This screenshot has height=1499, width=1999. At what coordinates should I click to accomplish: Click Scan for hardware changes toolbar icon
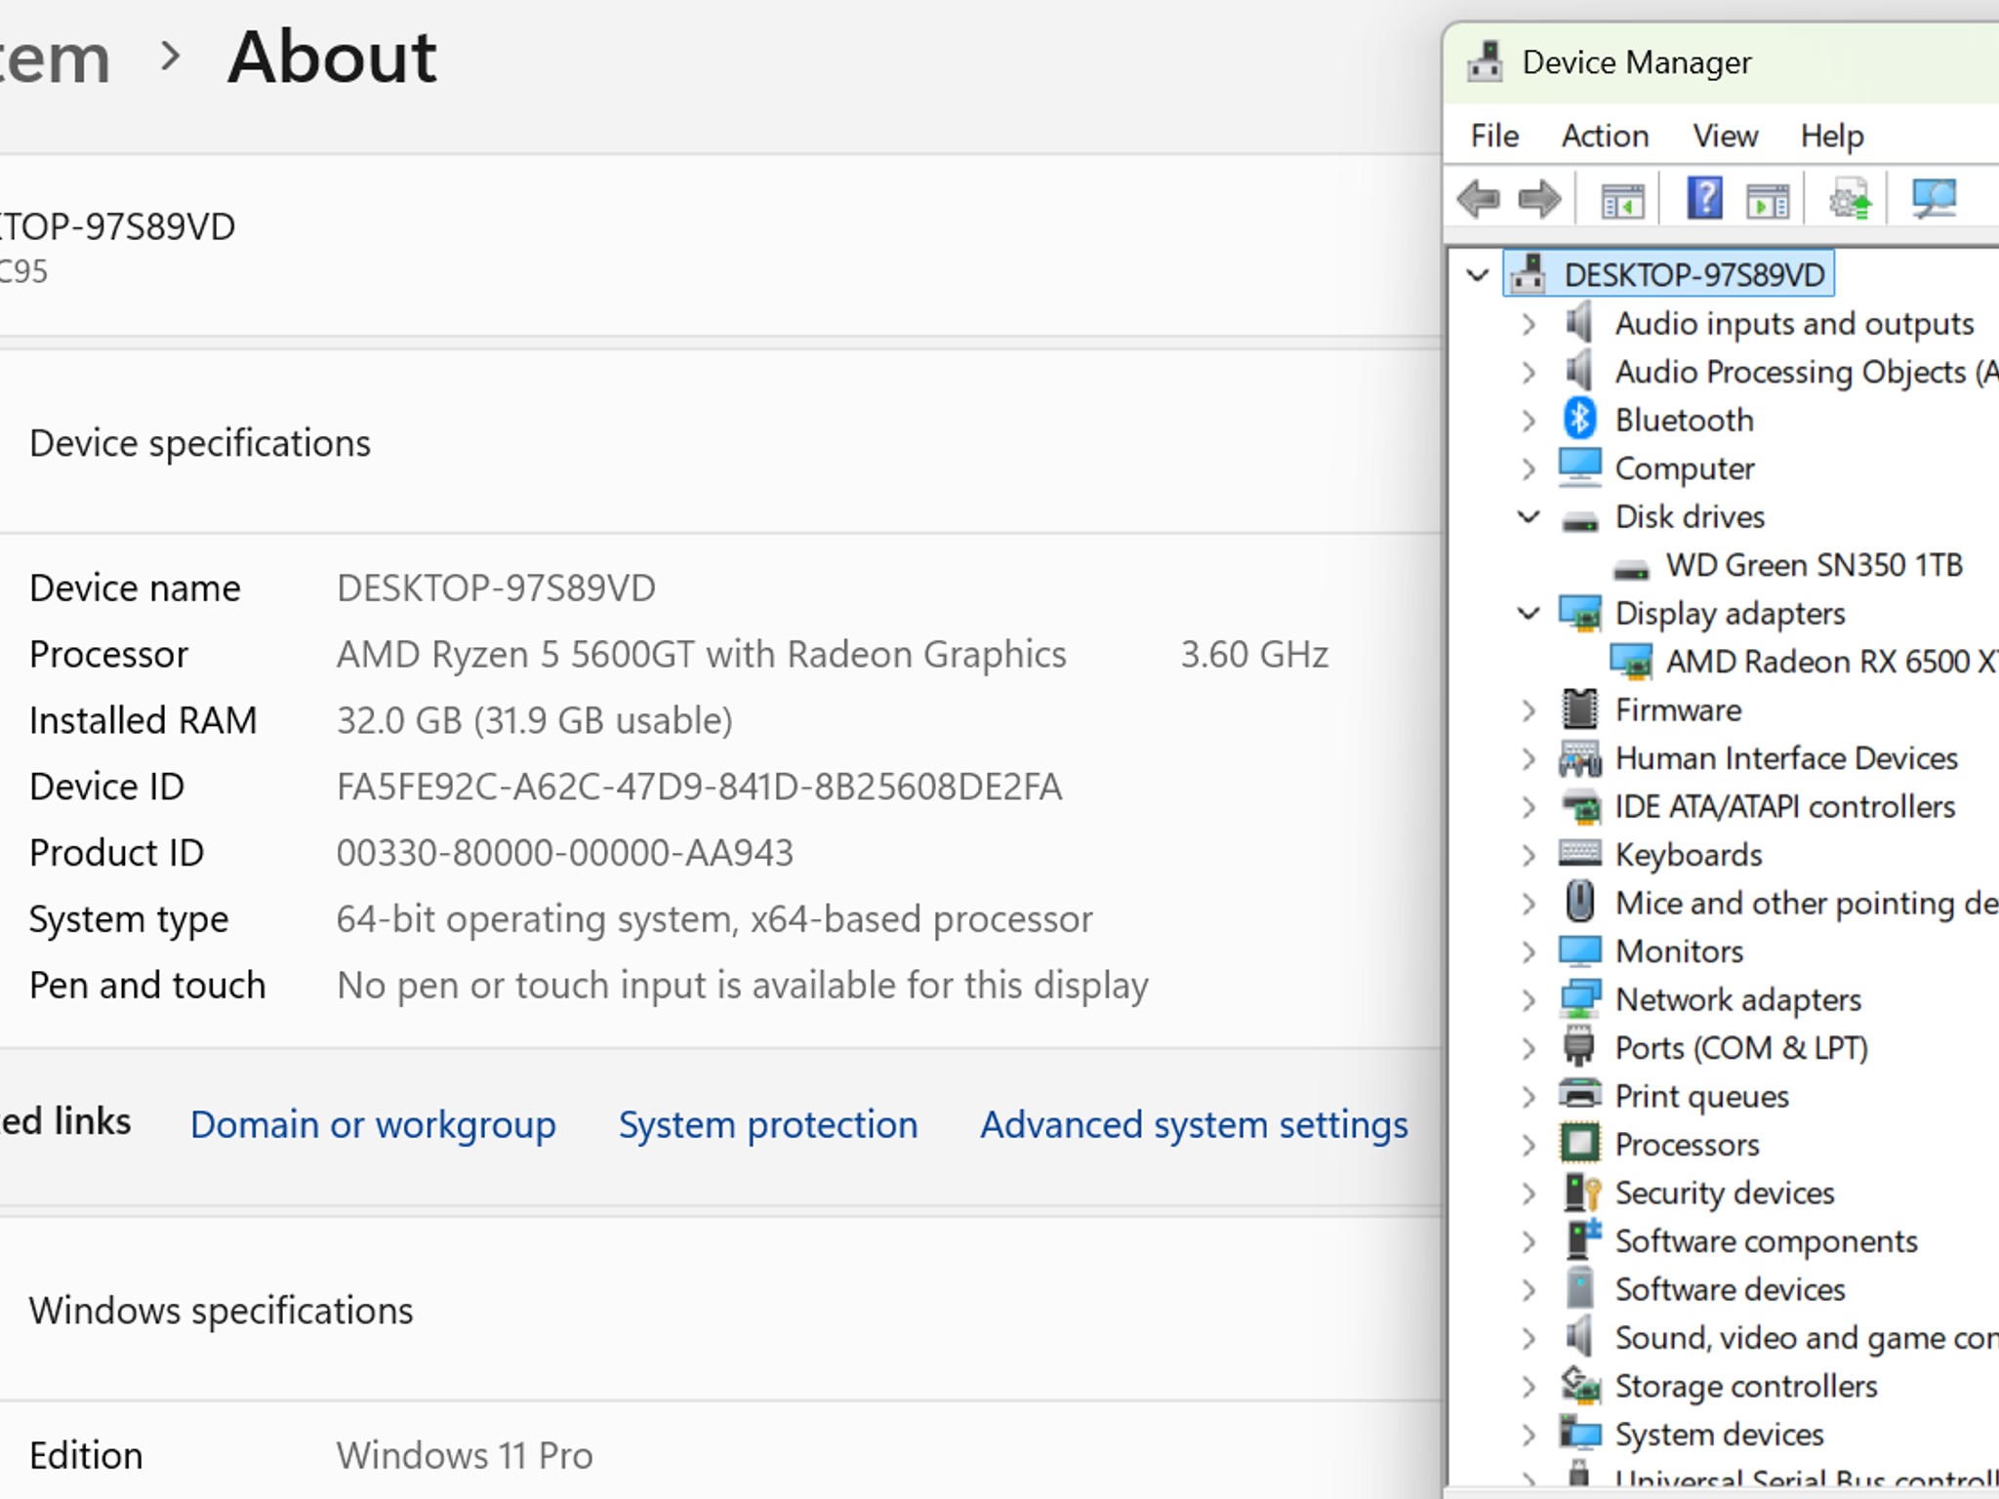click(1934, 199)
